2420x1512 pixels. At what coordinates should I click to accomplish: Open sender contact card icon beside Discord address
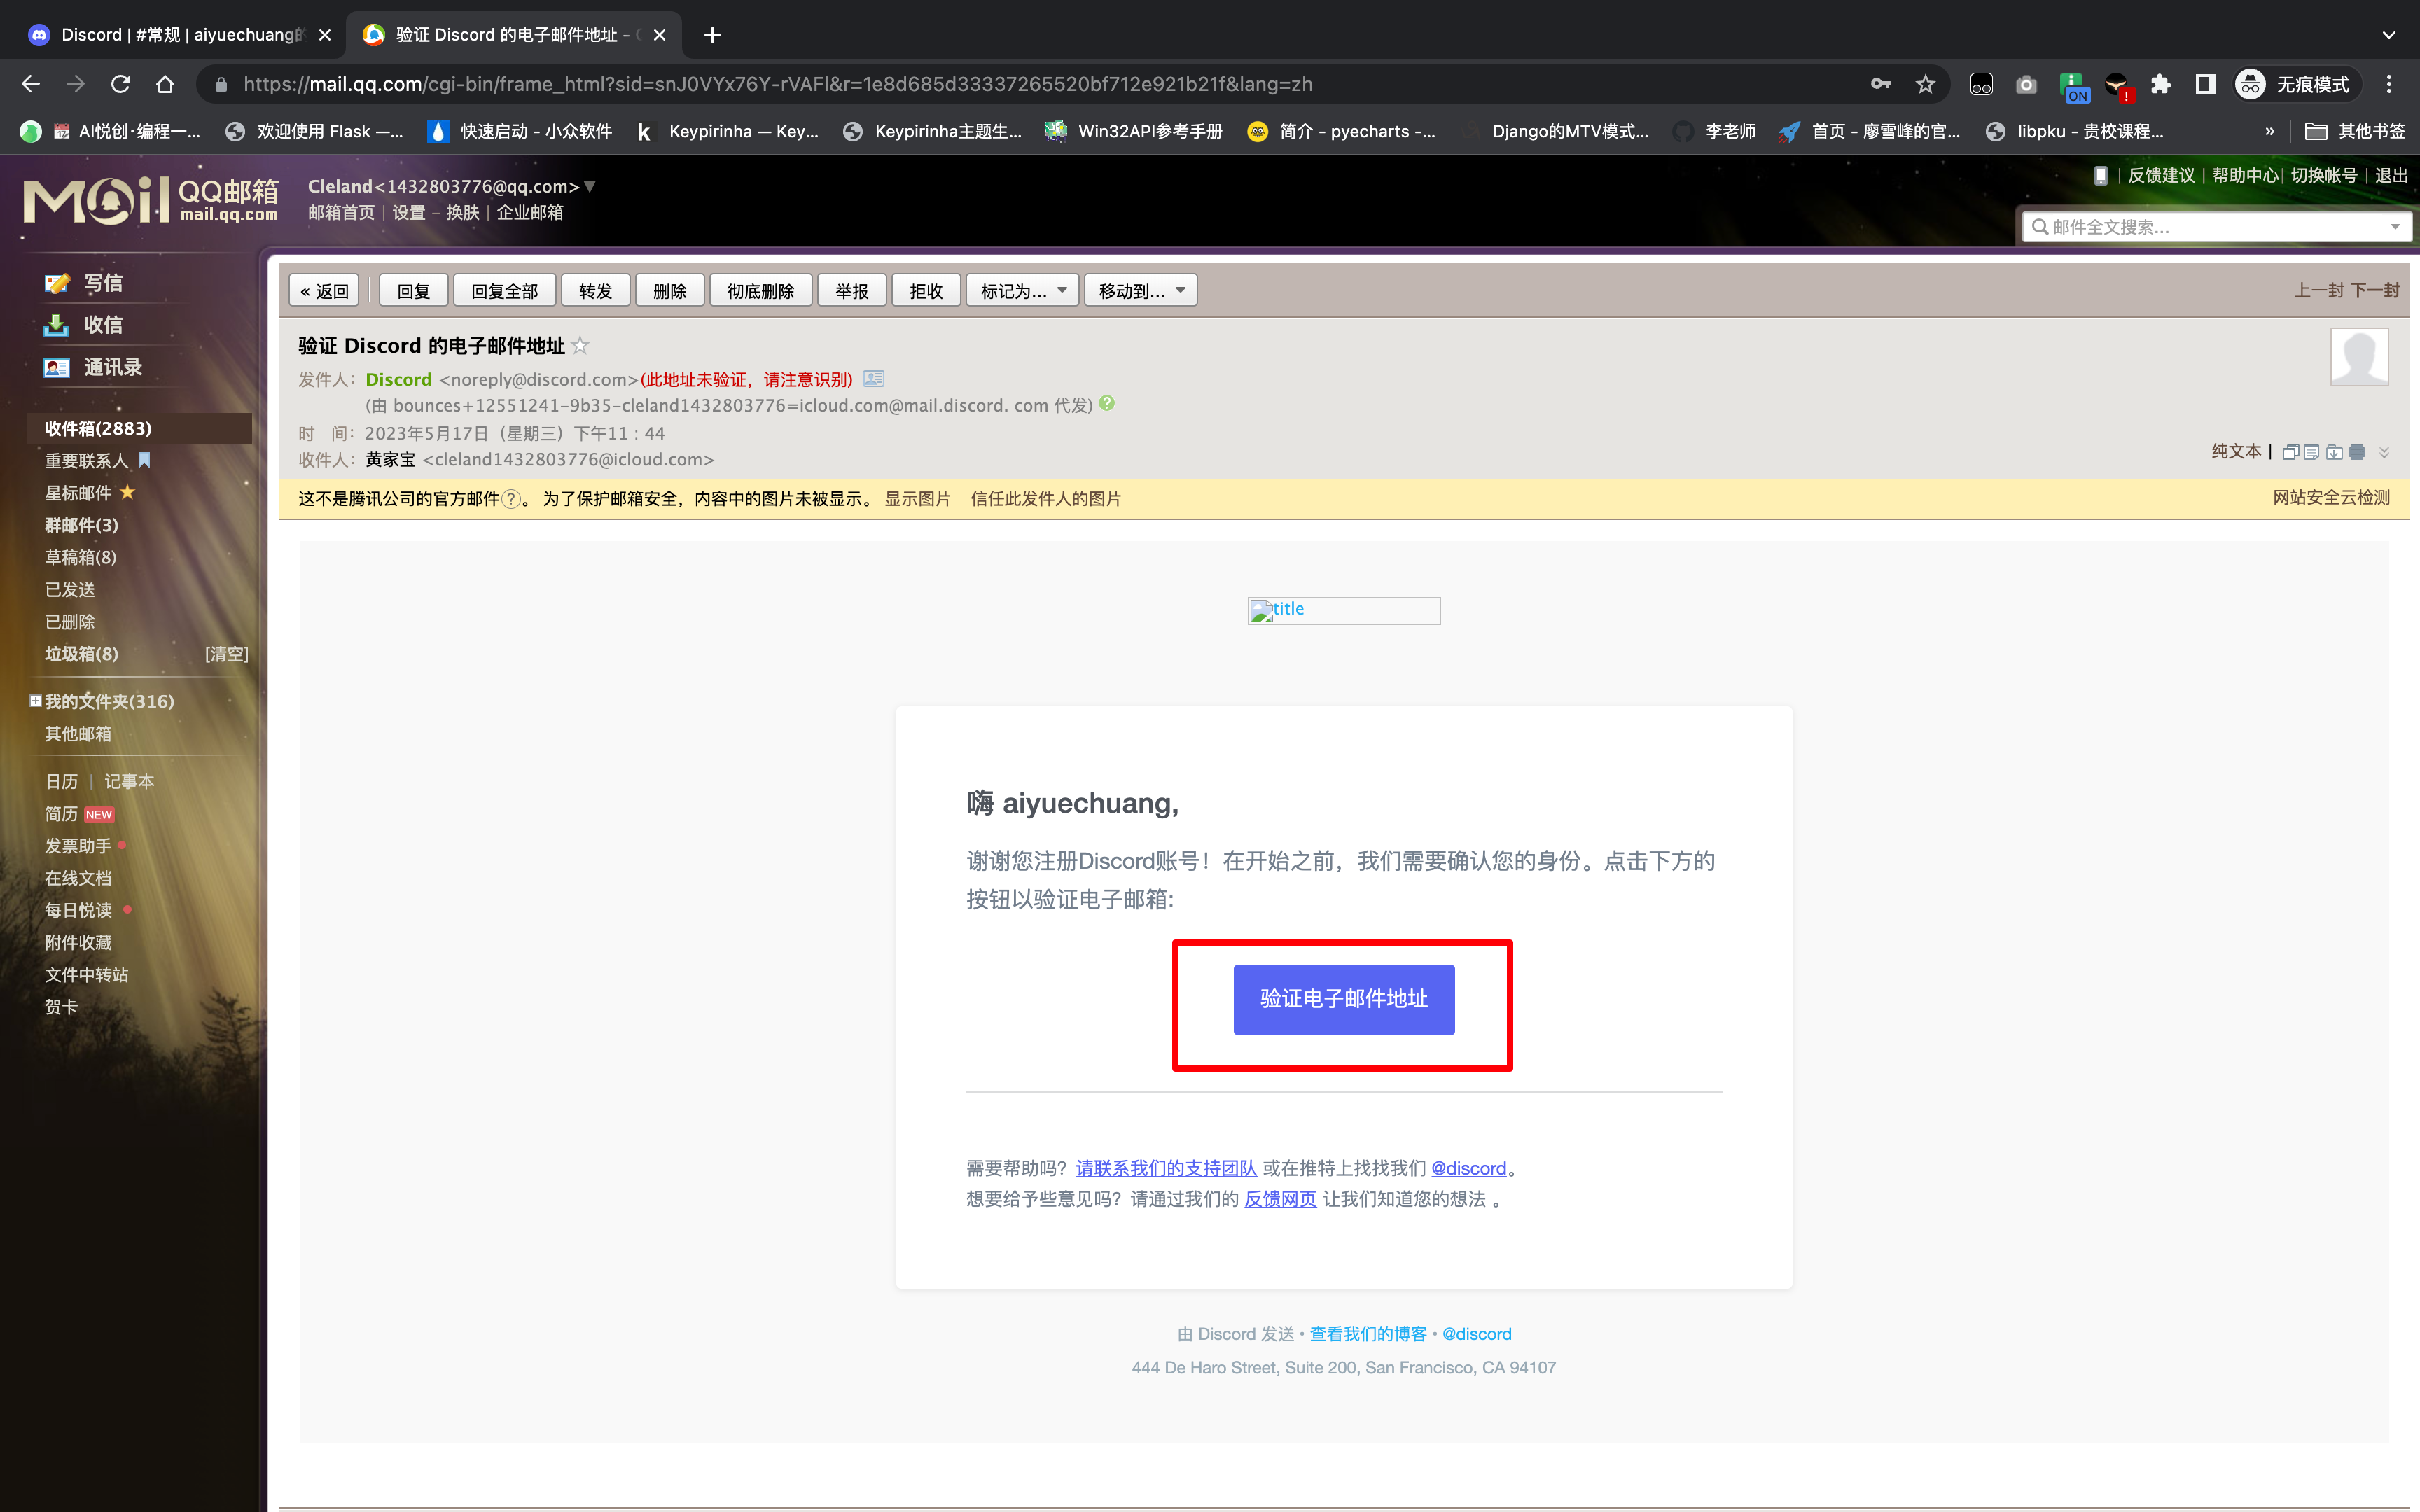click(874, 379)
